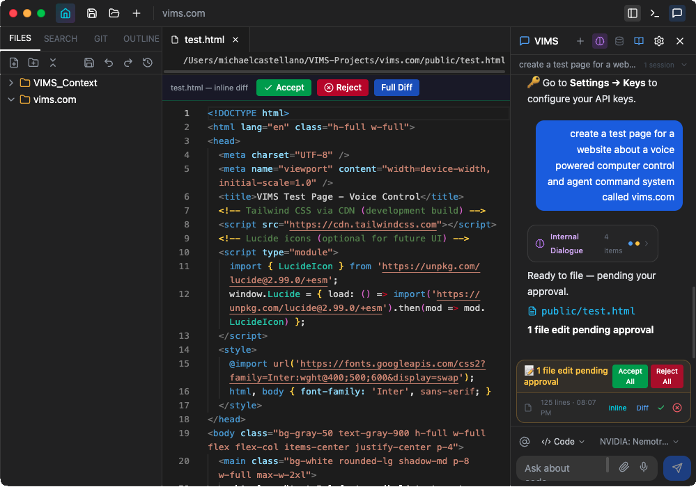Viewport: 696px width, 487px height.
Task: Click the redo arrow icon
Action: [127, 63]
